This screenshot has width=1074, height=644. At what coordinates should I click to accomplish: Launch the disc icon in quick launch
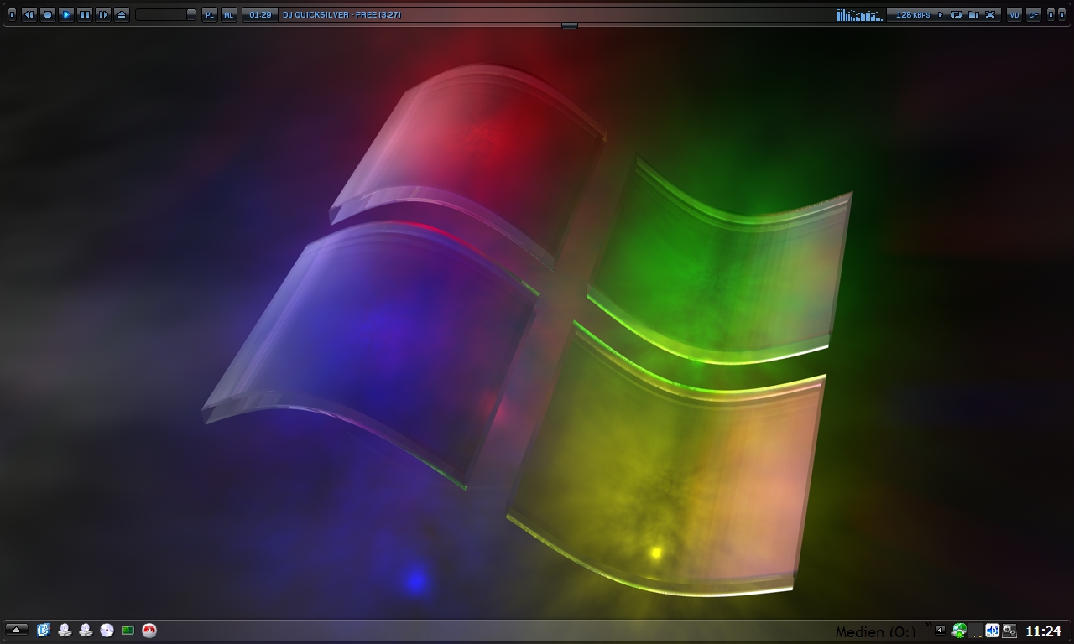point(107,631)
